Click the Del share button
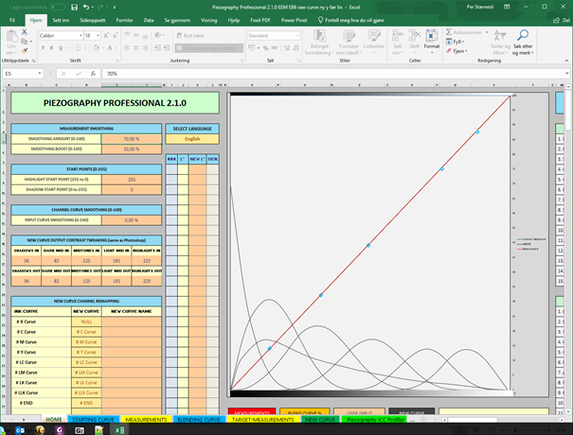 (x=559, y=19)
